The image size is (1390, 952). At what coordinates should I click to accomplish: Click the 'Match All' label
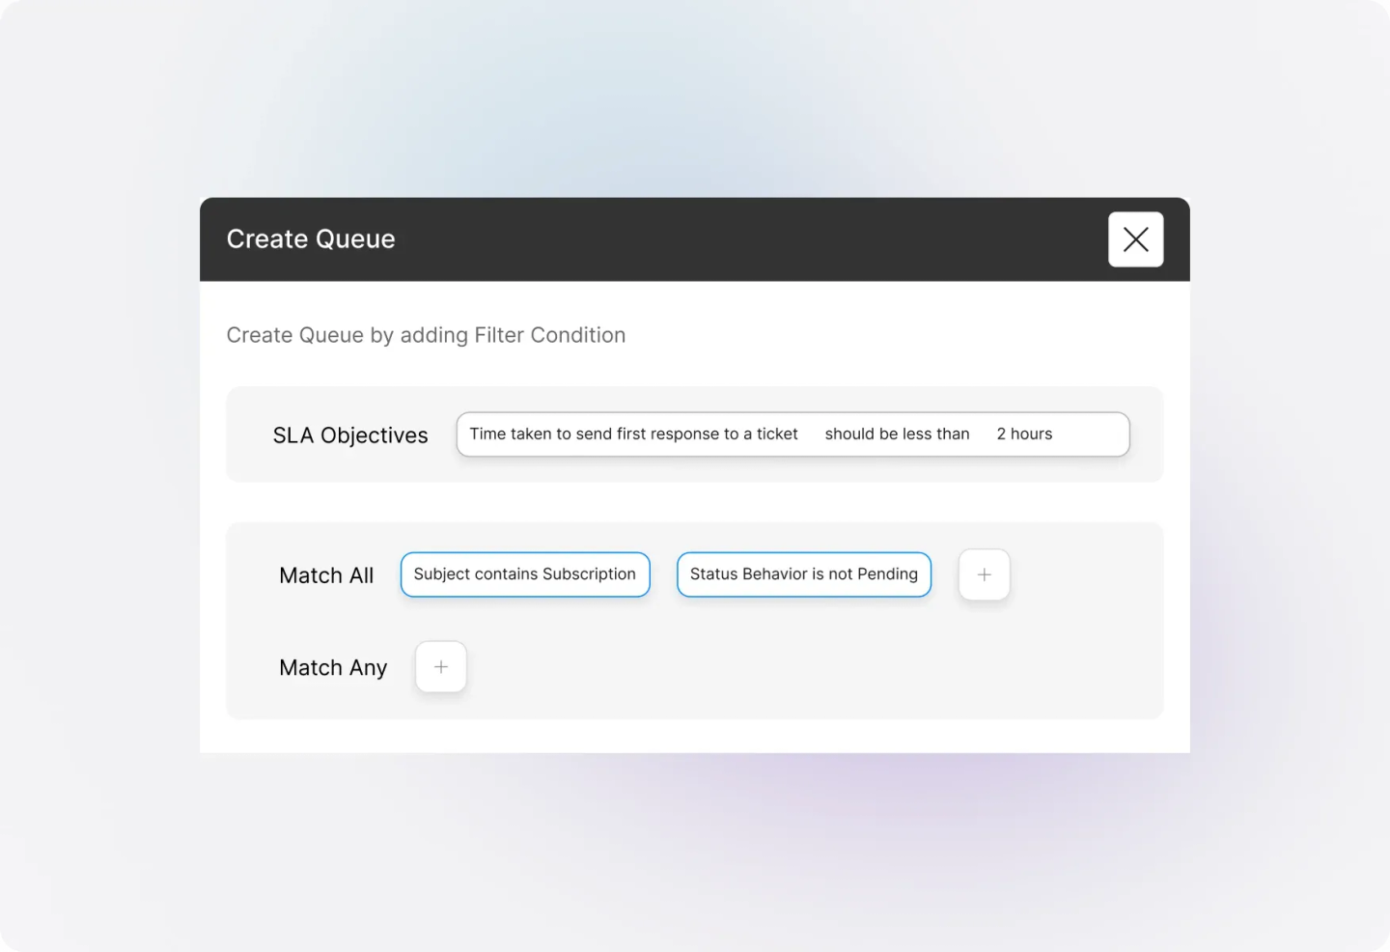(x=326, y=575)
